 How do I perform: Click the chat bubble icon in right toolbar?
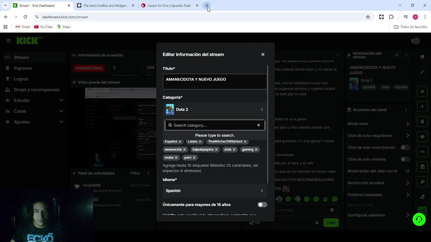(422, 137)
